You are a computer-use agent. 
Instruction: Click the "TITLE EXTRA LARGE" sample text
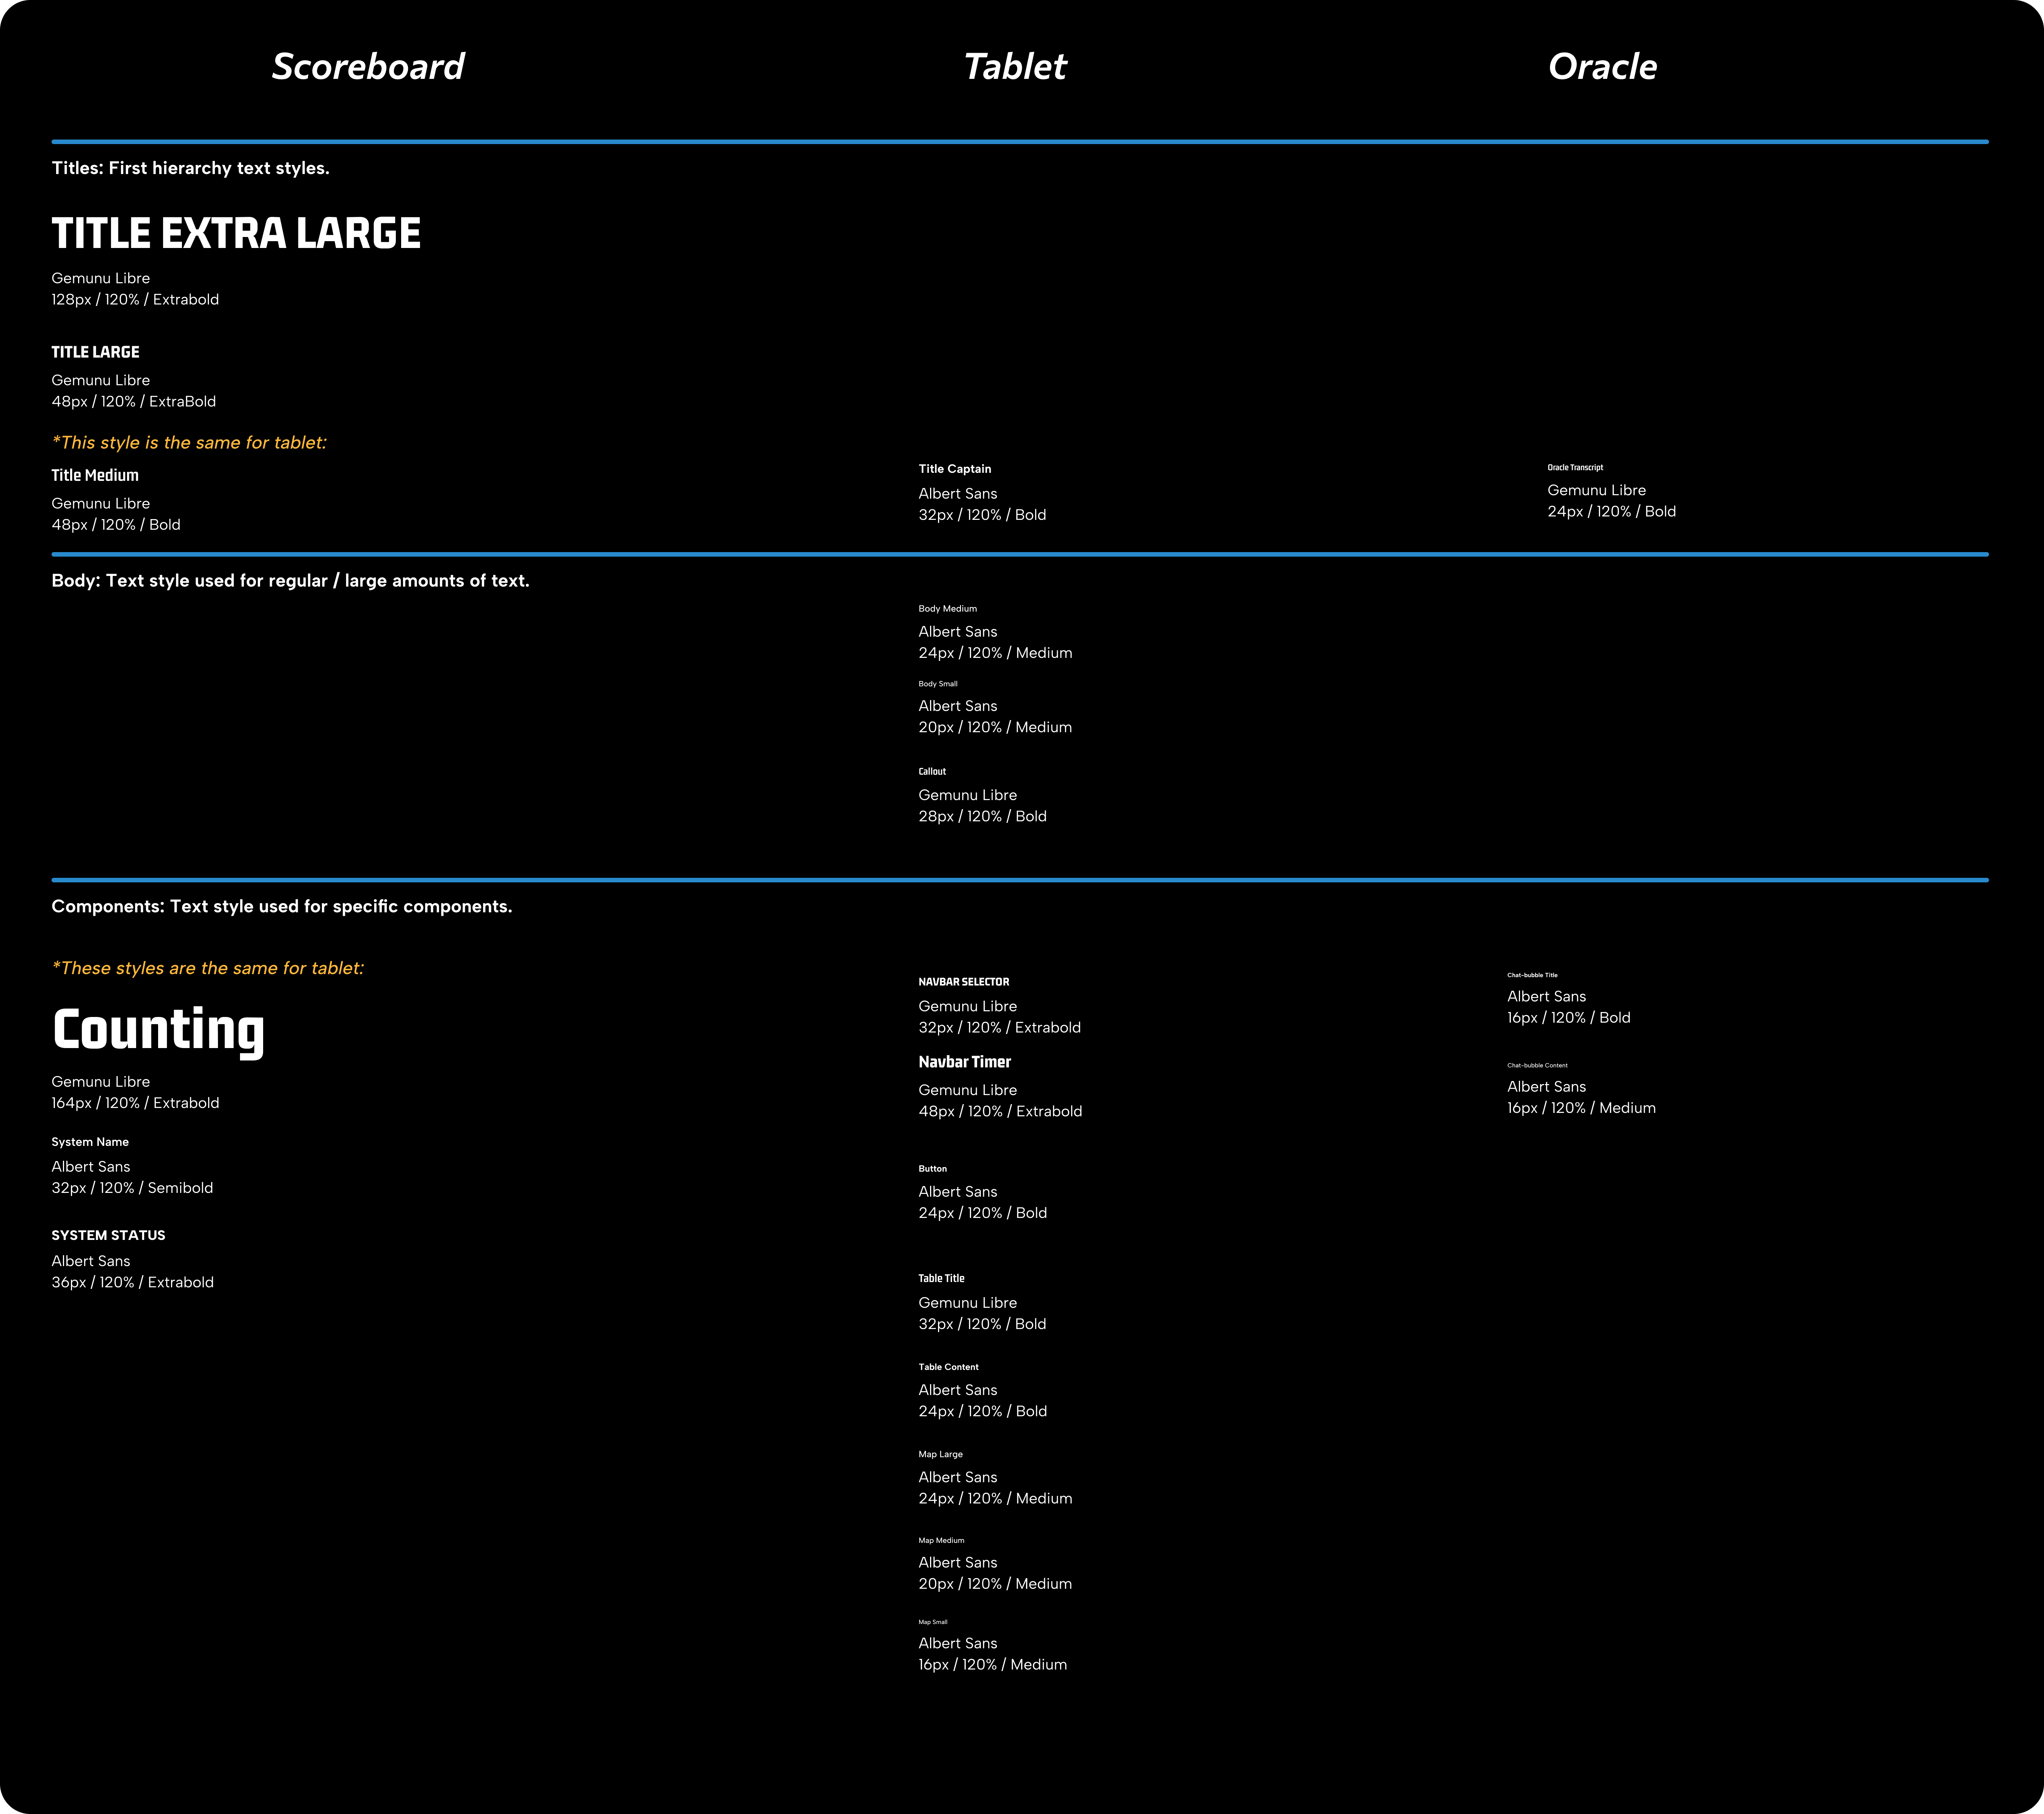click(x=236, y=233)
